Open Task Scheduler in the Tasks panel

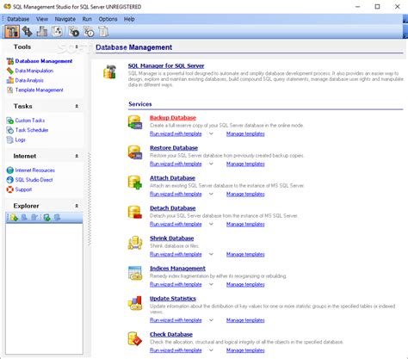[32, 130]
